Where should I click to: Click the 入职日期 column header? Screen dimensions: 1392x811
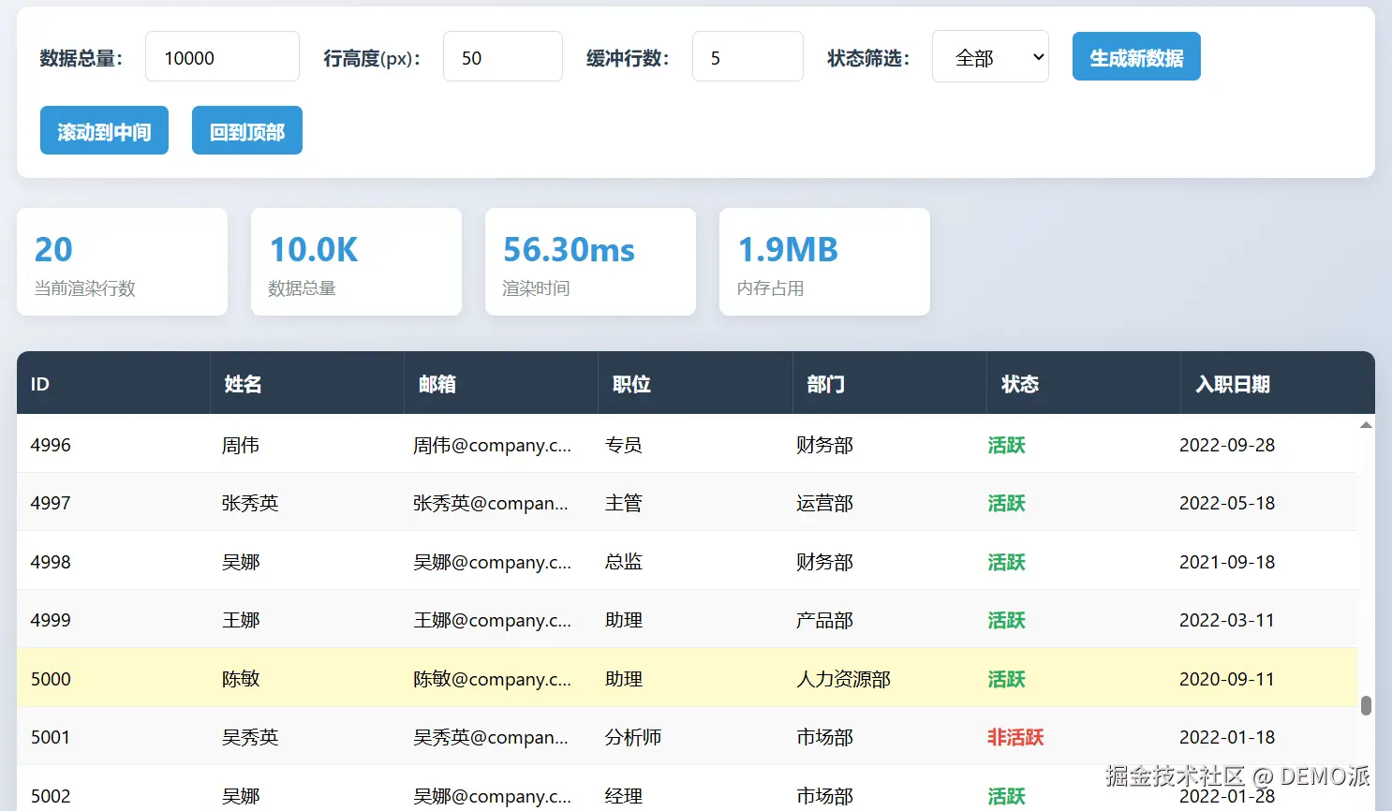pos(1278,383)
